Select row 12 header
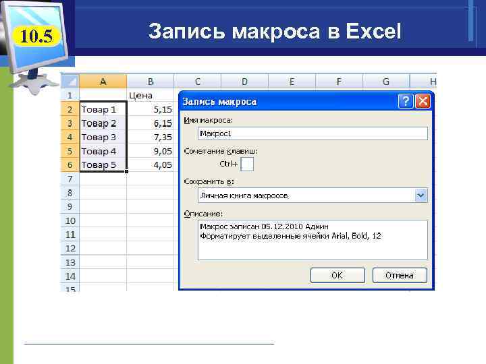 [x=70, y=249]
